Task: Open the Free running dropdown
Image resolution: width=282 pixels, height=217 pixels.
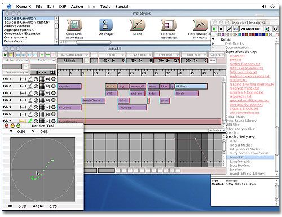Action: tap(16, 72)
